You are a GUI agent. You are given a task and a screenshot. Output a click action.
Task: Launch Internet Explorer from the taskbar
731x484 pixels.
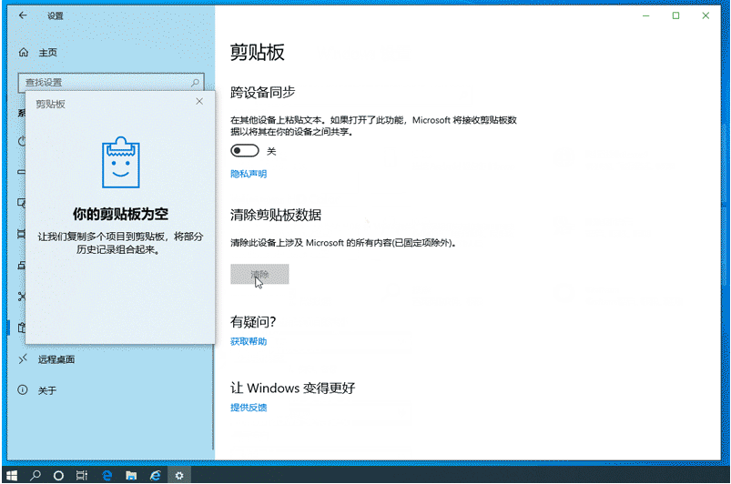coord(156,475)
